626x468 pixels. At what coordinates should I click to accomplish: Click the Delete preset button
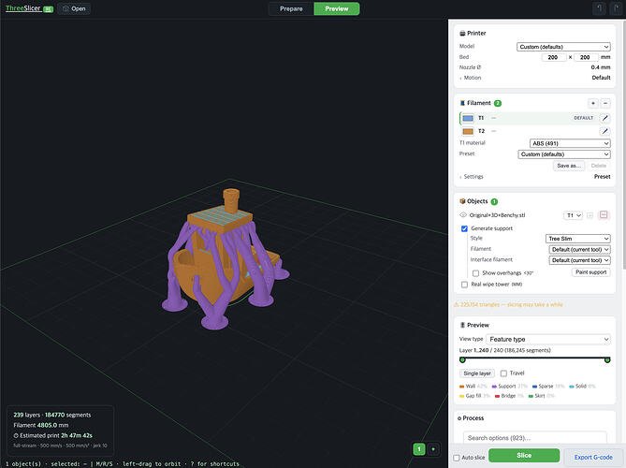(599, 166)
